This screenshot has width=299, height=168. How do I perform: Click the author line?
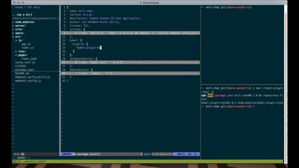[x=94, y=22]
